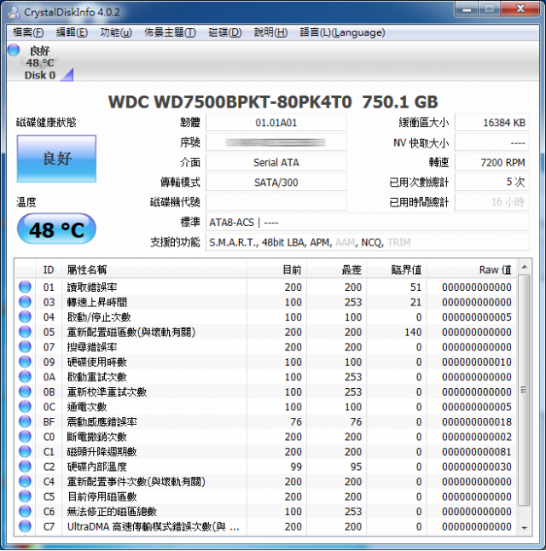Click the NV 快取大小 value field
The image size is (546, 551).
[x=491, y=142]
